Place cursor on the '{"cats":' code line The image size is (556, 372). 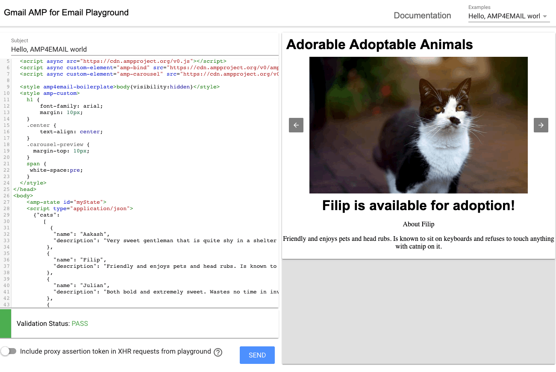point(47,215)
